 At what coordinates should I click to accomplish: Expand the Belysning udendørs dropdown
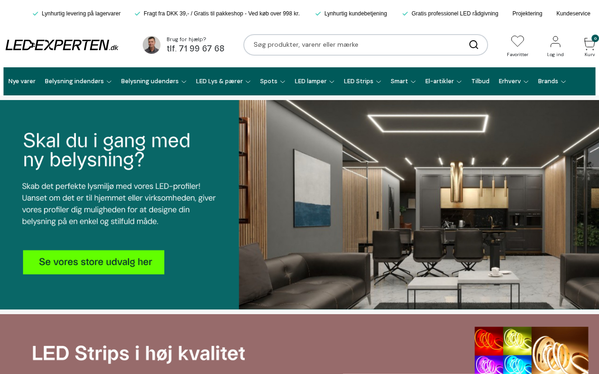point(153,81)
